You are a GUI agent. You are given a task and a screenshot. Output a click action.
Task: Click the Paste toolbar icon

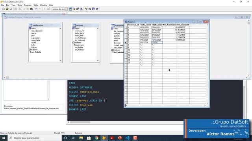[31, 9]
